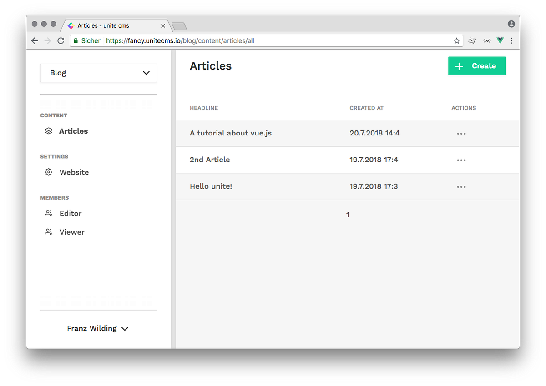Image resolution: width=546 pixels, height=386 pixels.
Task: Click the Vue.js devtools extension icon
Action: pos(500,40)
